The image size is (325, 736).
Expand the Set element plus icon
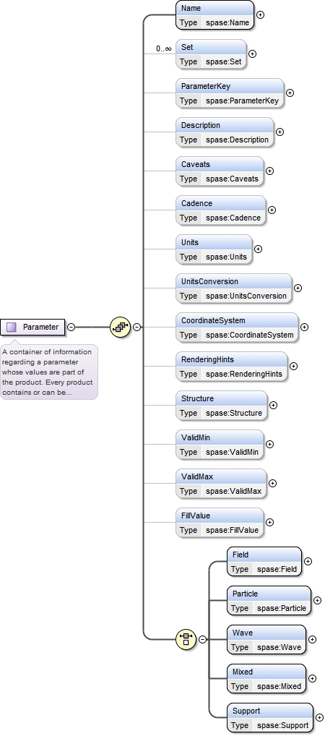tap(252, 54)
